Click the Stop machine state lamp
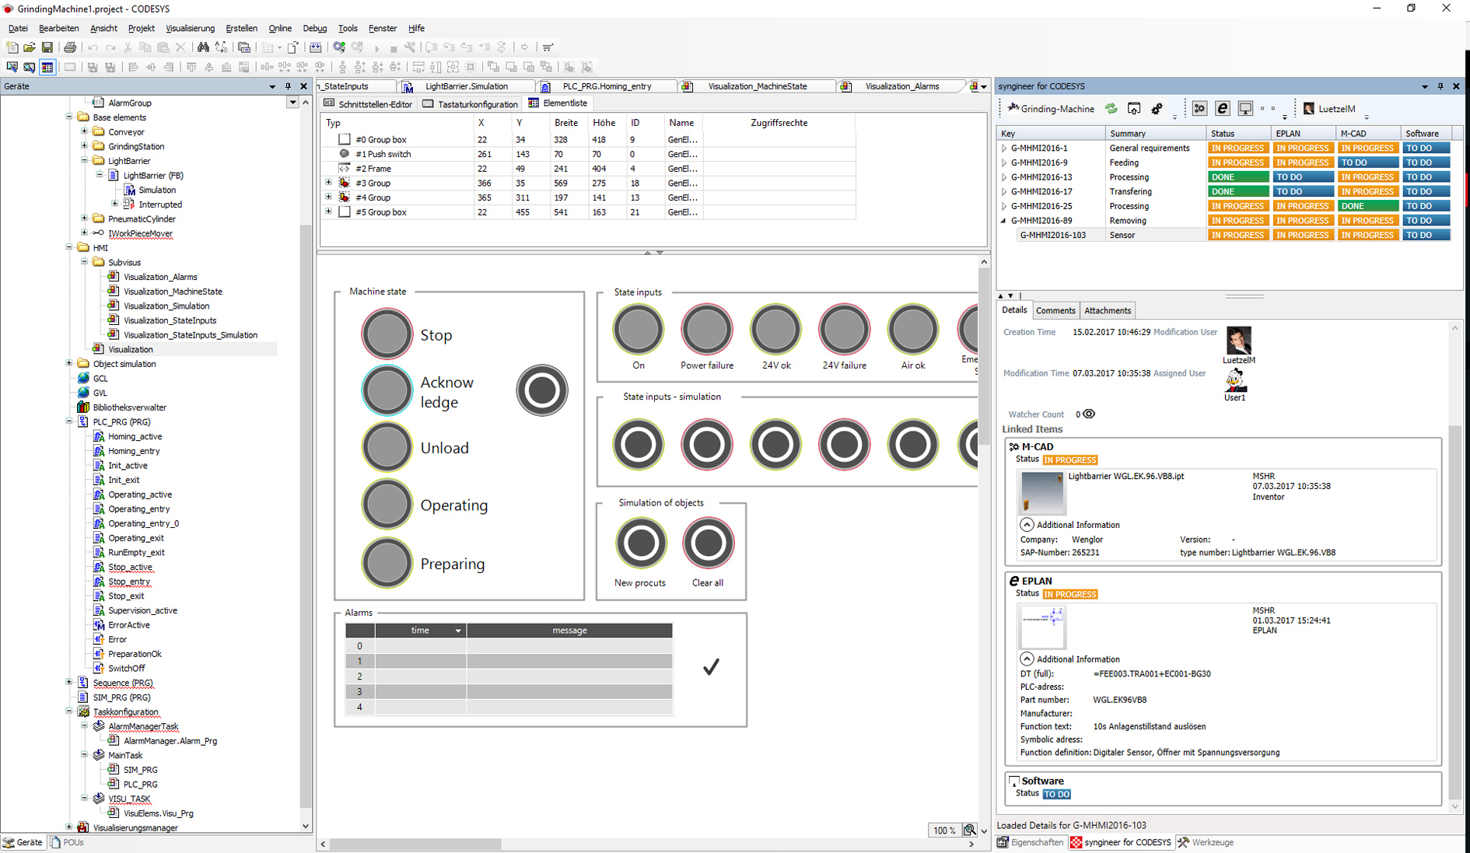 coord(387,334)
